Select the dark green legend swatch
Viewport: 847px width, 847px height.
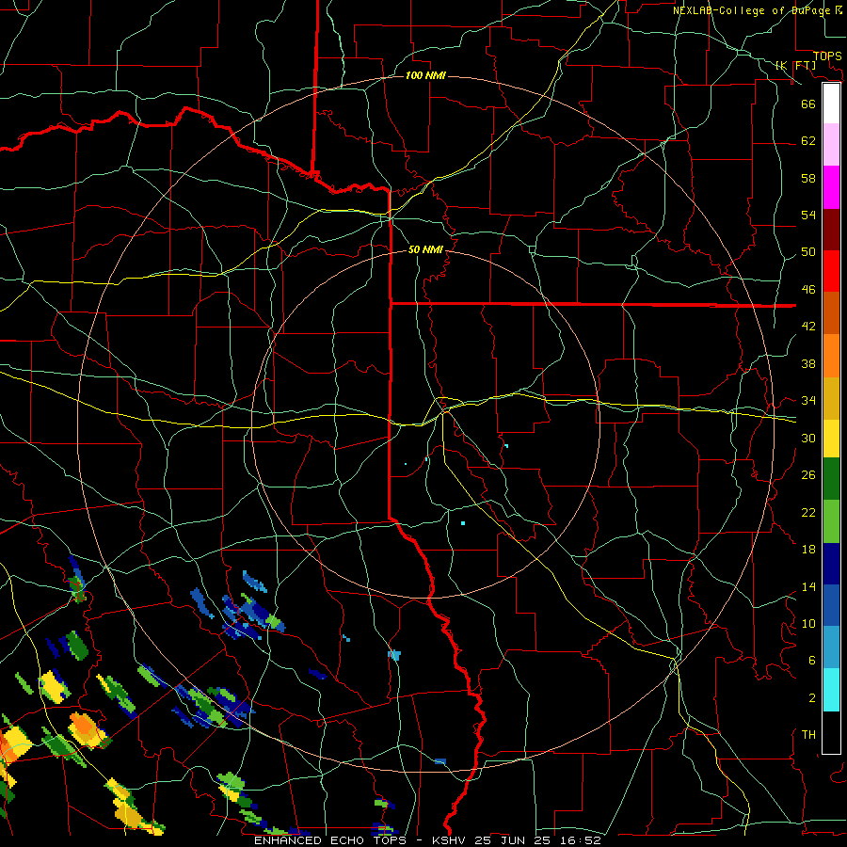(x=831, y=479)
